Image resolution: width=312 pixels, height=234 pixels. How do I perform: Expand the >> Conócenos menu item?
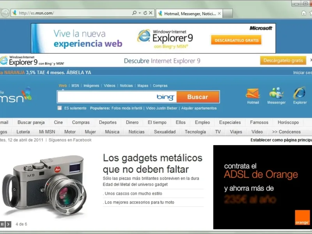[286, 132]
